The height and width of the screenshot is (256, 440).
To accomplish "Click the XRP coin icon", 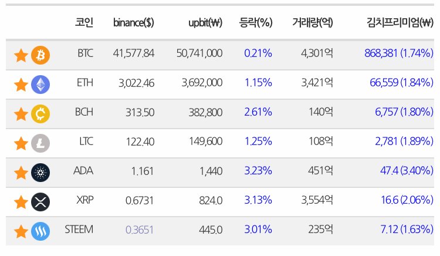I will point(40,202).
